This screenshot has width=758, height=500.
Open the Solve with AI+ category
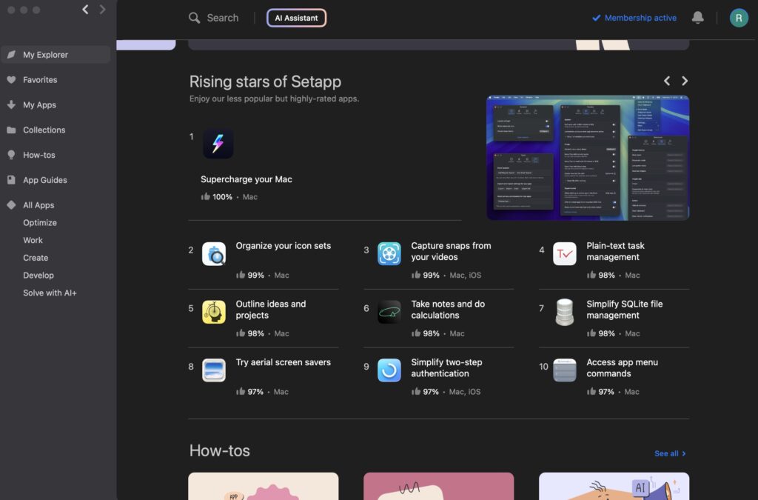pos(50,293)
